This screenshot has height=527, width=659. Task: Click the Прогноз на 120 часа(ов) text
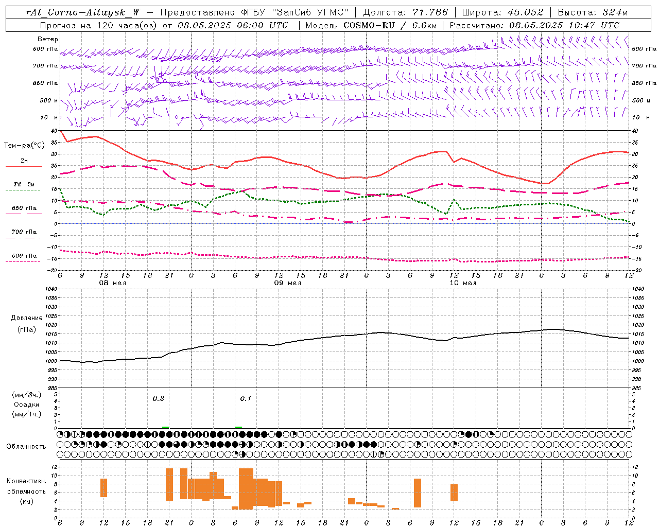pyautogui.click(x=98, y=25)
